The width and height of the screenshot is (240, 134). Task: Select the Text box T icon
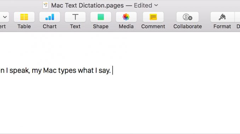(75, 17)
